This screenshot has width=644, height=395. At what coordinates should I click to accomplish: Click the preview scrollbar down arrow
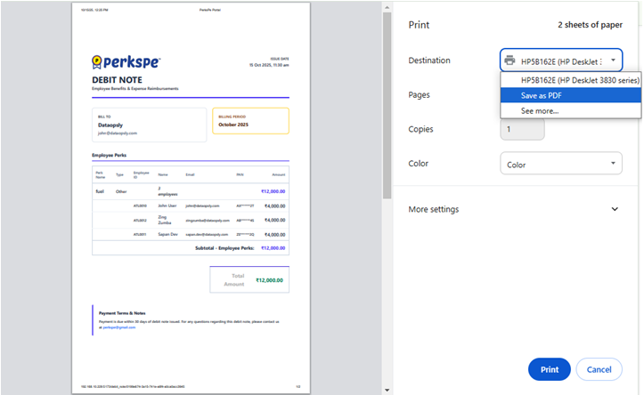point(386,389)
